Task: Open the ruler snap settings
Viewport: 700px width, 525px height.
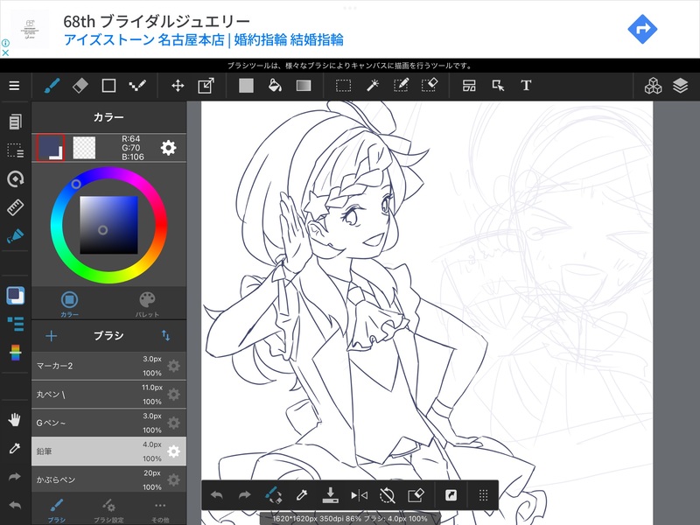Action: point(15,207)
